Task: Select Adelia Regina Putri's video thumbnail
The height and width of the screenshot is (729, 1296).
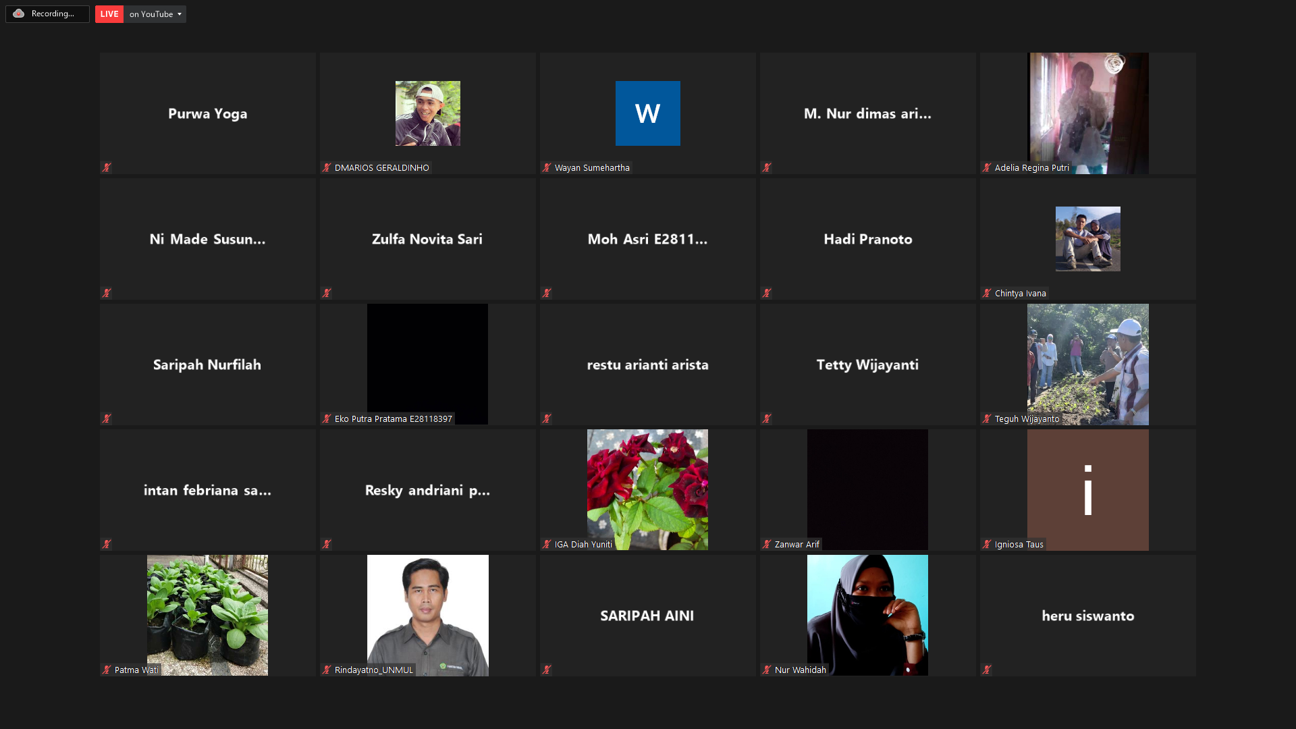Action: 1088,113
